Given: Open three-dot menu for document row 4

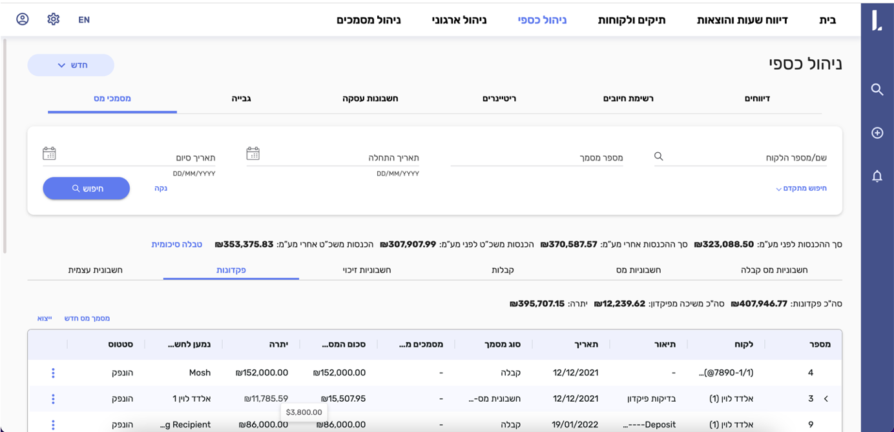Looking at the screenshot, I should [x=53, y=373].
